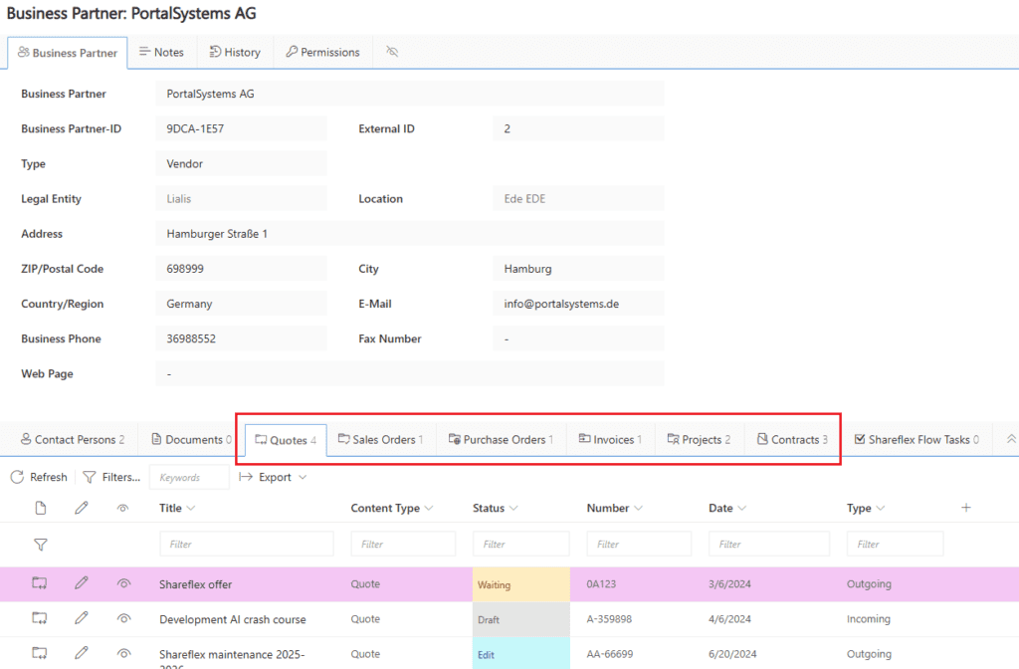Click quote number A-359898
Viewport: 1019px width, 669px height.
609,619
